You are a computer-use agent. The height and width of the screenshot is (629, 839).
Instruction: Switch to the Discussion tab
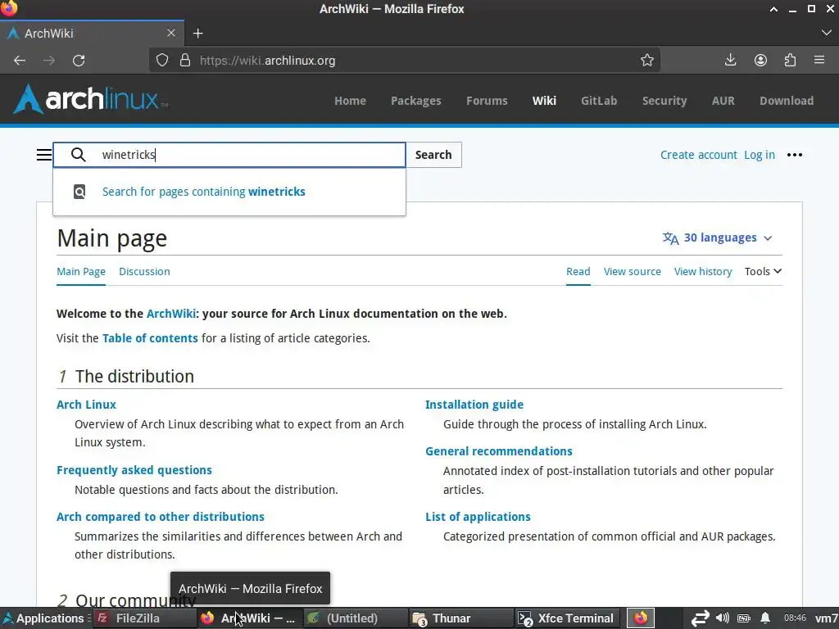144,272
